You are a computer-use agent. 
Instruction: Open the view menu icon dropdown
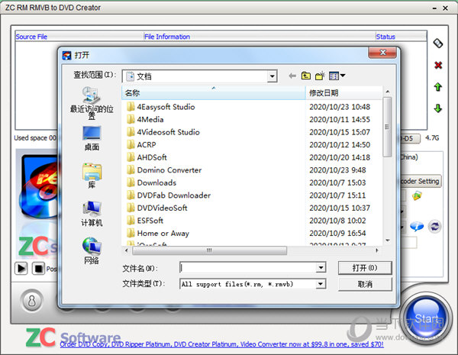pos(337,76)
